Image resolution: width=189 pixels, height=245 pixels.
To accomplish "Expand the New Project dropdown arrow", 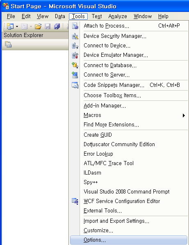I will [17, 27].
